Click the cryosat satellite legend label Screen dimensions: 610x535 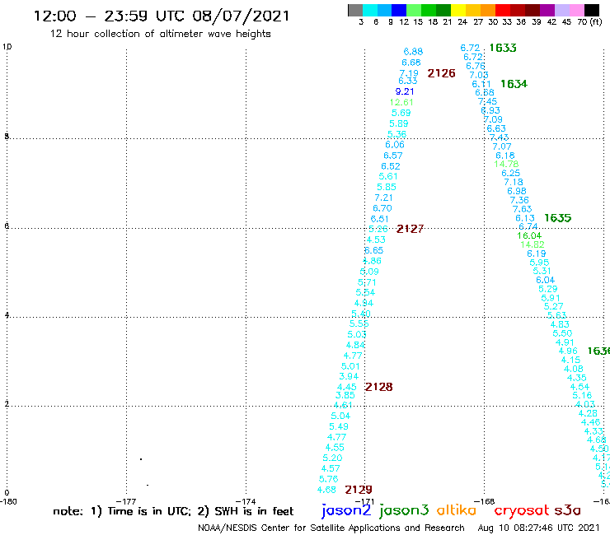522,511
